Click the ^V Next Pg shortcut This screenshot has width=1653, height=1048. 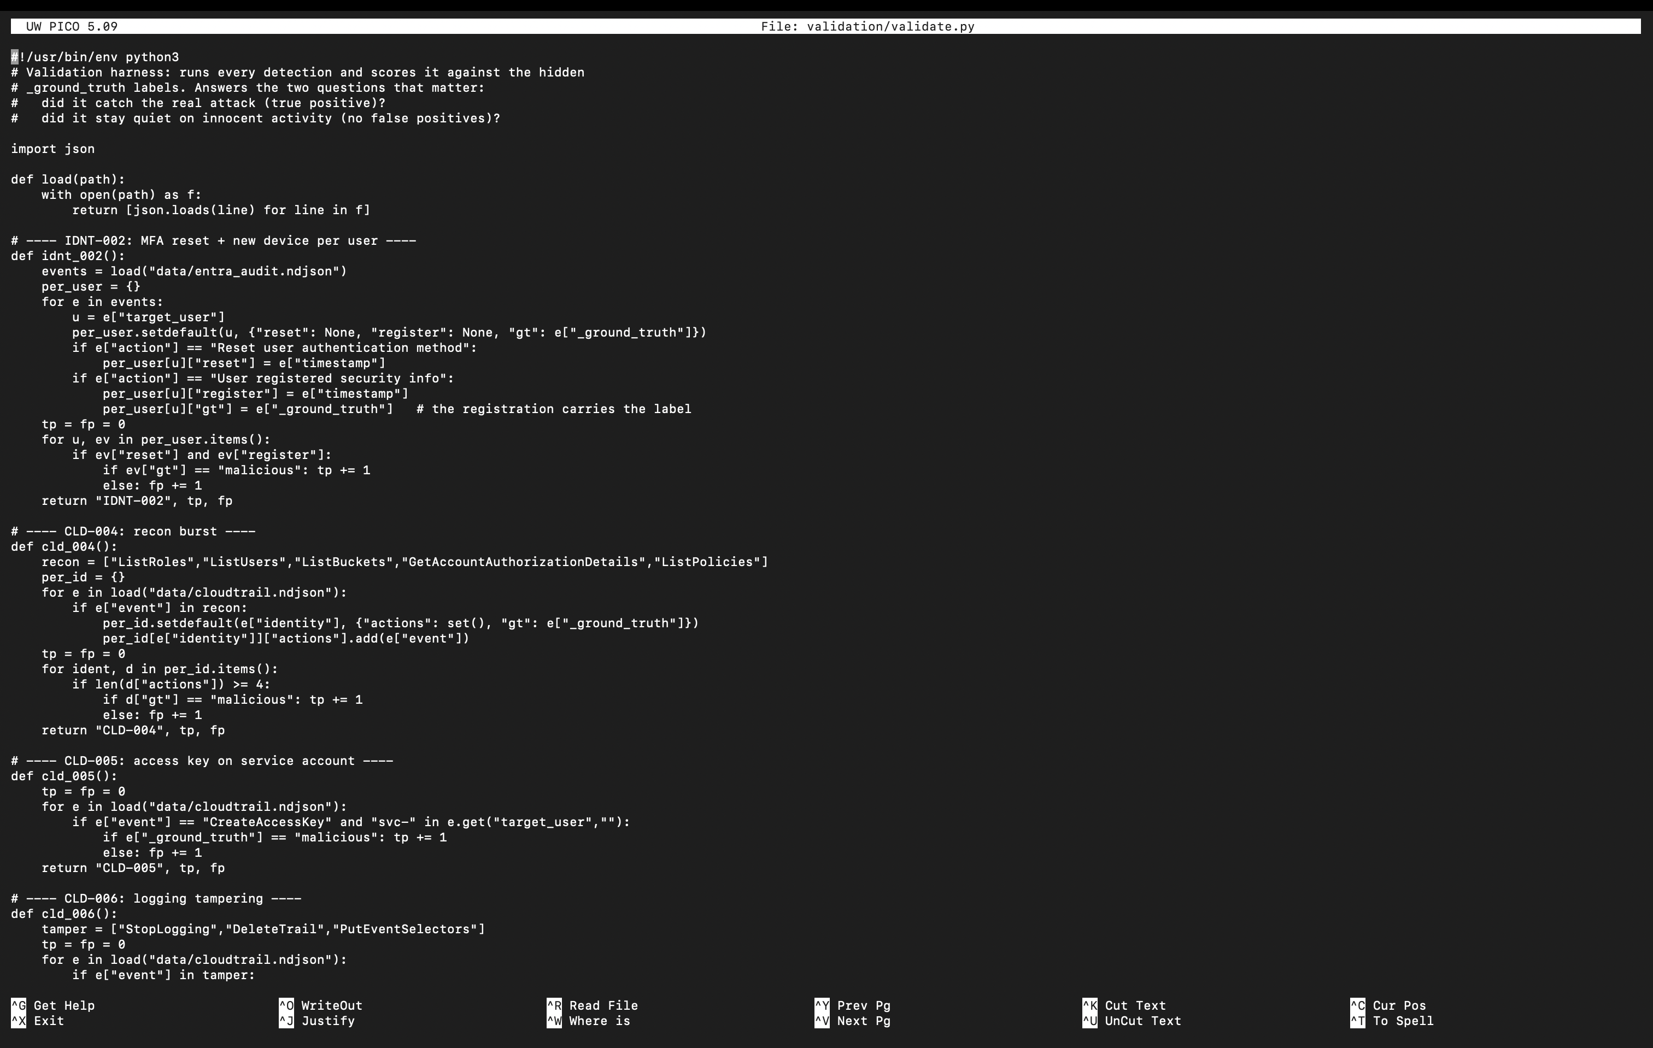tap(853, 1021)
